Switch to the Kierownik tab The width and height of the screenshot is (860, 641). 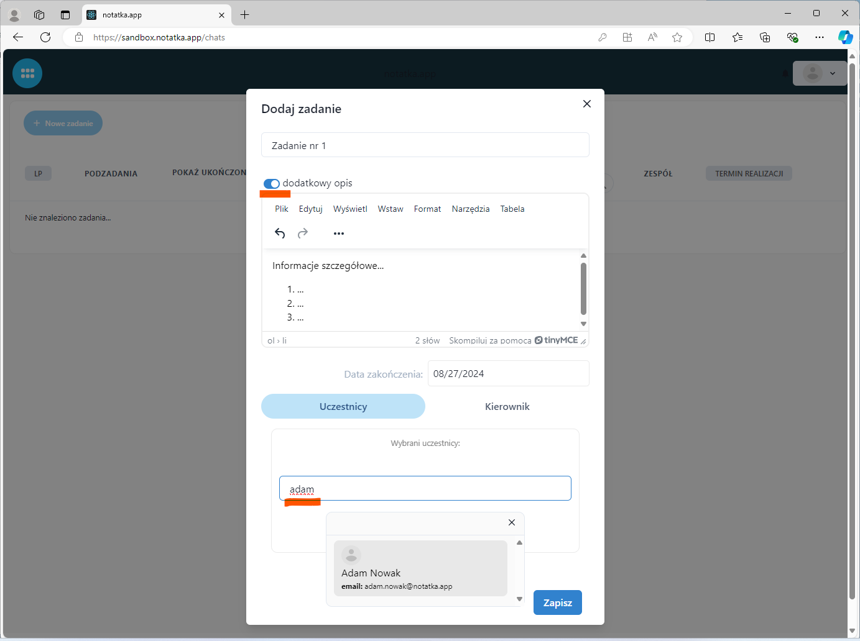507,407
